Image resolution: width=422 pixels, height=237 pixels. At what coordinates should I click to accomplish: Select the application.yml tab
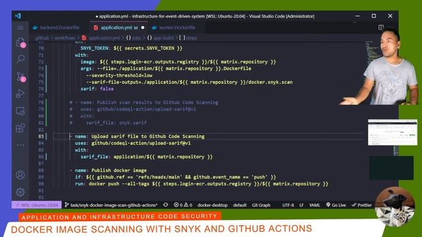pos(116,28)
